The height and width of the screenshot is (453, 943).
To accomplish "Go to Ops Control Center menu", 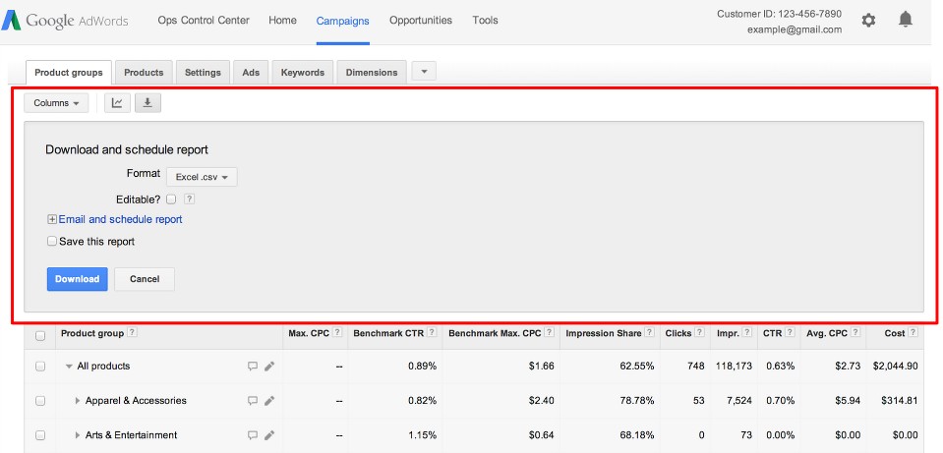I will [x=204, y=21].
